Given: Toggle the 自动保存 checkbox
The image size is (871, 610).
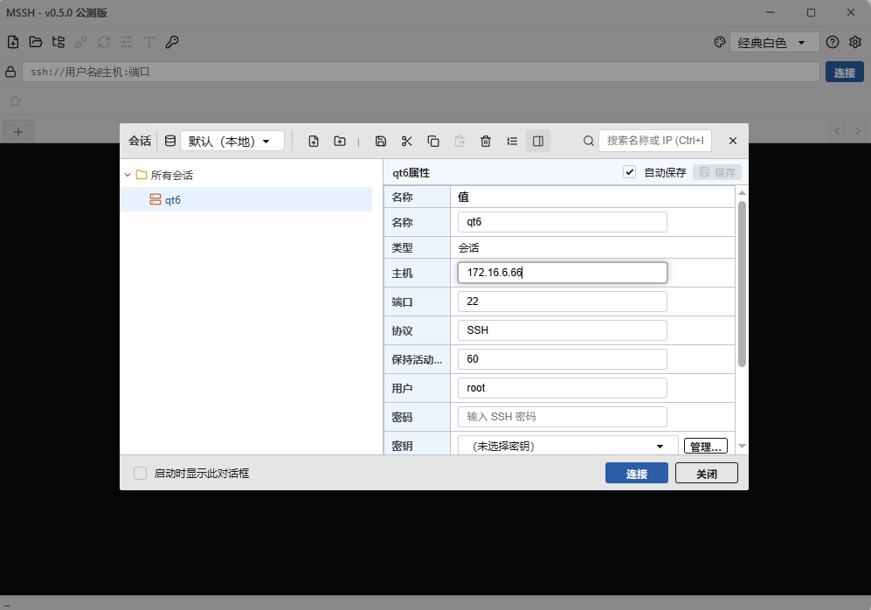Looking at the screenshot, I should [x=629, y=172].
